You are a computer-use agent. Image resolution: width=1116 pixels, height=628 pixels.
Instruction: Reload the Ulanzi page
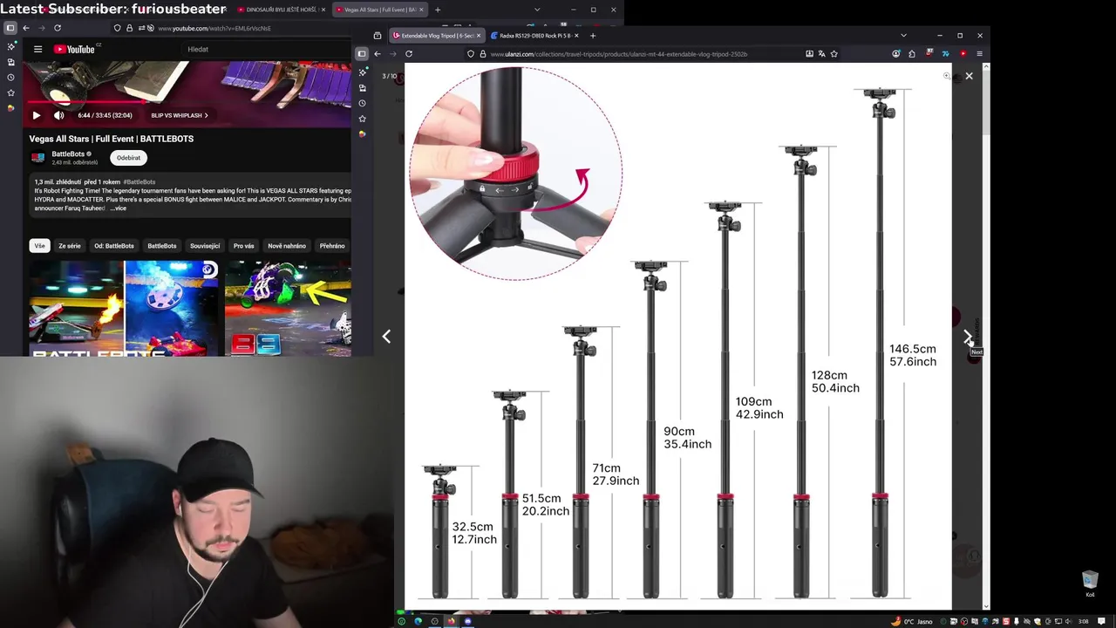pyautogui.click(x=409, y=54)
